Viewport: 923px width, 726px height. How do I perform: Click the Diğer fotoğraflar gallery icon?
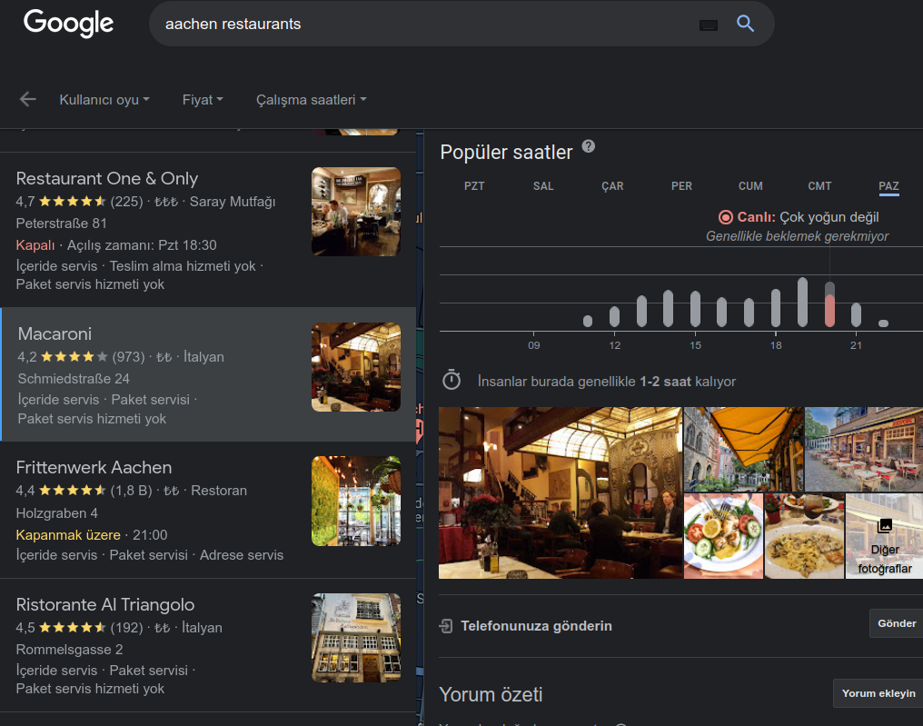click(884, 526)
